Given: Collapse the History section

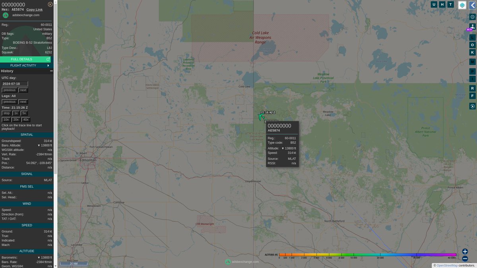Looking at the screenshot, I should [x=51, y=71].
